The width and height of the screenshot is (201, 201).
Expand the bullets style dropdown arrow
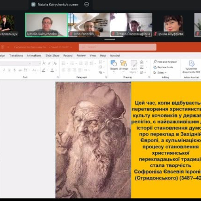(67, 63)
